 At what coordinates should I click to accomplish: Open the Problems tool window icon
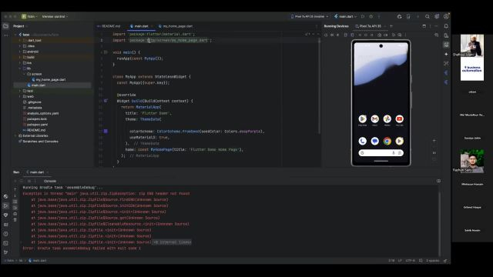5,234
